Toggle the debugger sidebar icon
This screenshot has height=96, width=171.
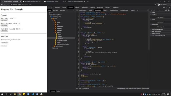pos(148,10)
